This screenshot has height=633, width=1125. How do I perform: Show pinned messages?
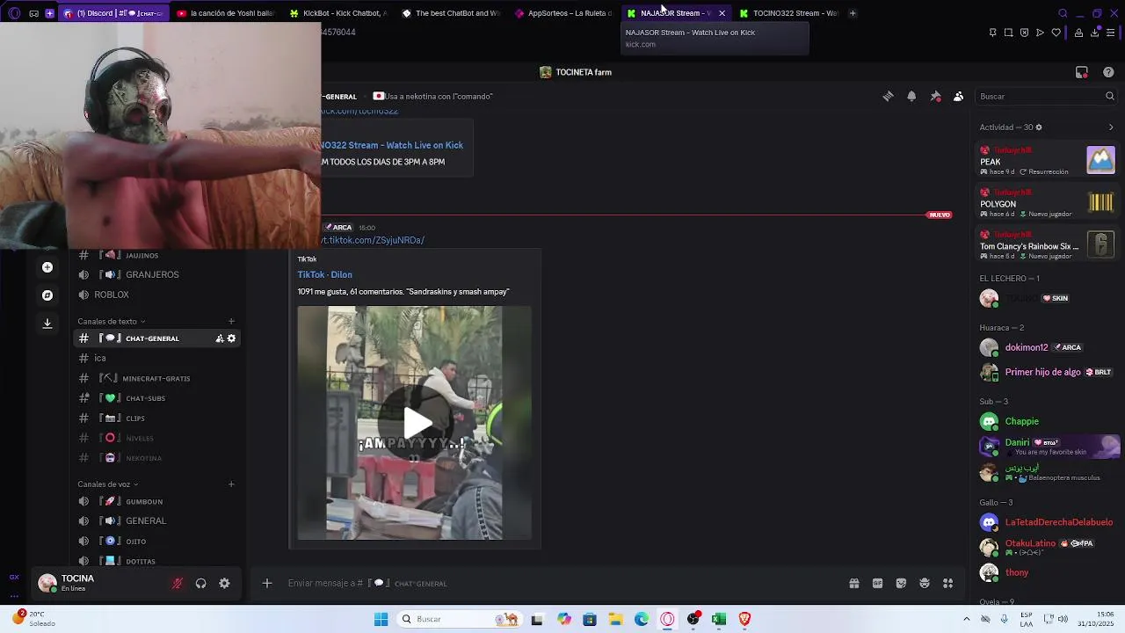(935, 97)
